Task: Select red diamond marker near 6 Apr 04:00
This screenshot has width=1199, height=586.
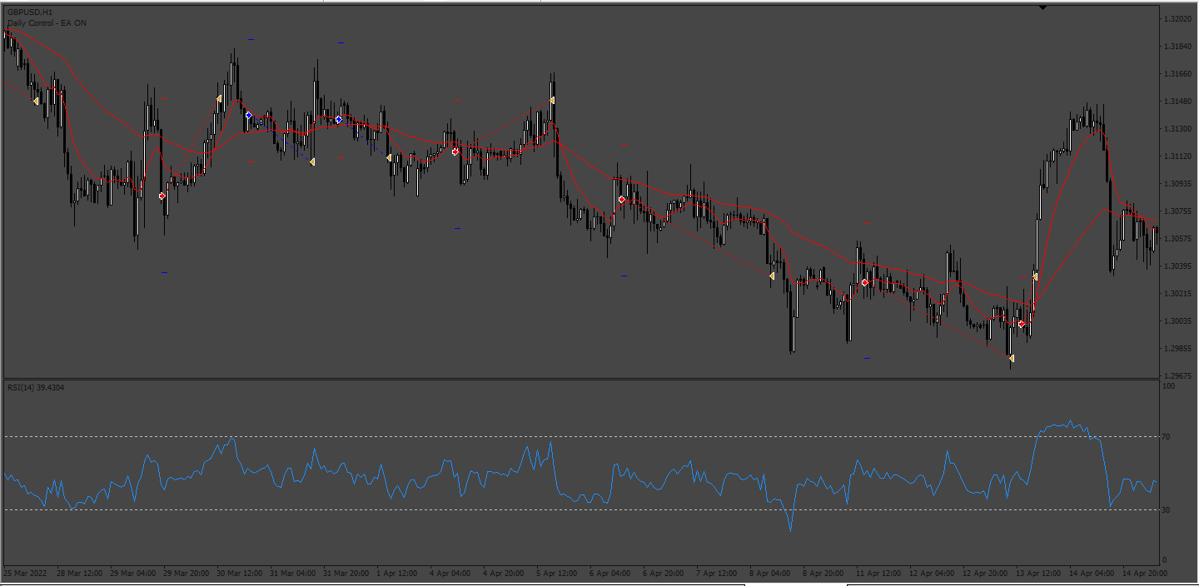Action: pos(621,200)
